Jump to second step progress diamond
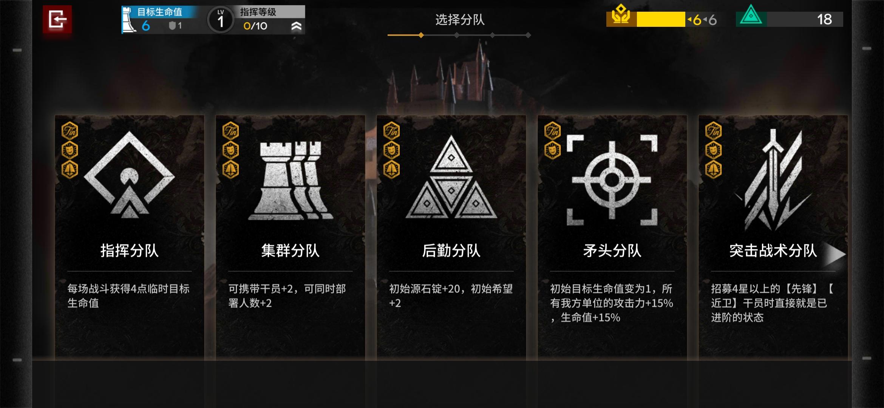This screenshot has width=884, height=408. (x=457, y=35)
